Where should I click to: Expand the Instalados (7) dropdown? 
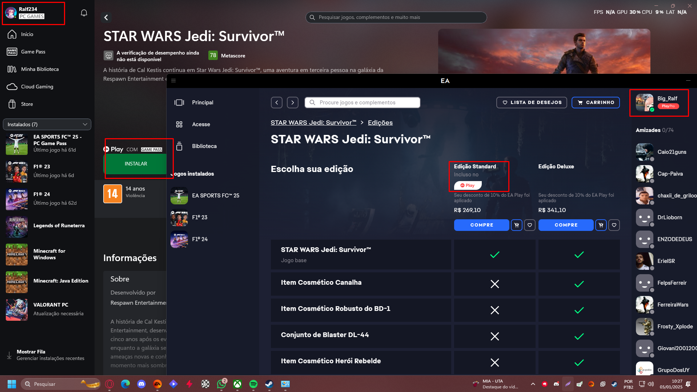point(47,124)
